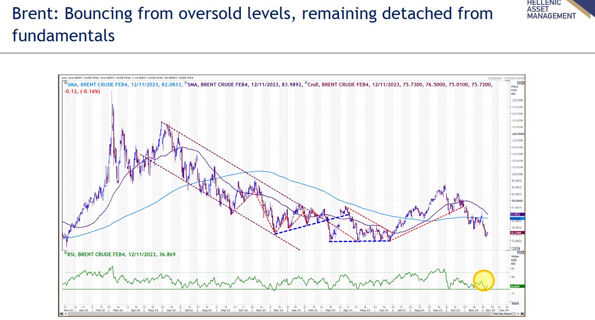Click the yellow highlighted circle on RSI
Image resolution: width=595 pixels, height=320 pixels.
pos(483,280)
